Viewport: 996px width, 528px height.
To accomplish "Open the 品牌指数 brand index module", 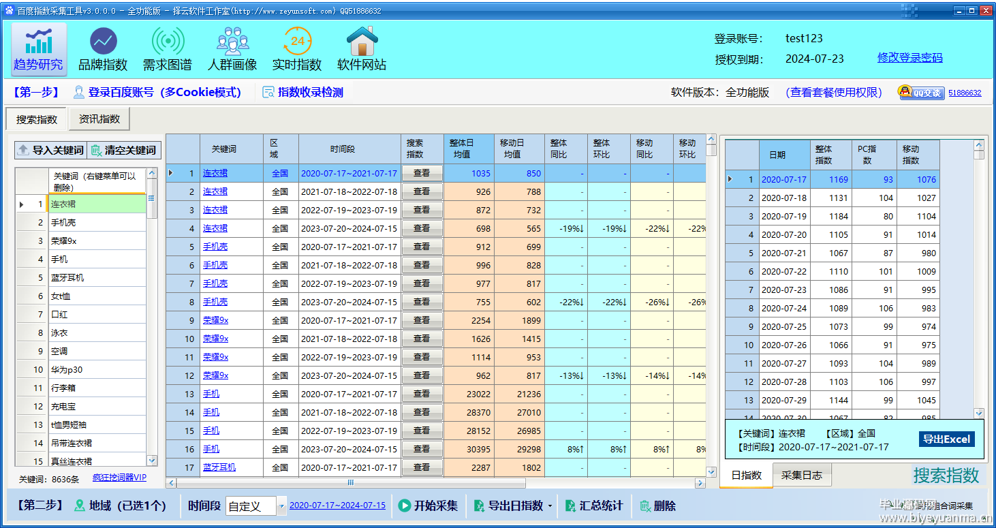I will click(x=103, y=49).
